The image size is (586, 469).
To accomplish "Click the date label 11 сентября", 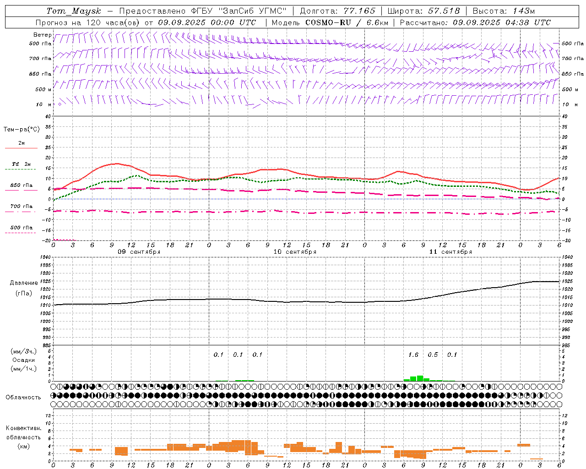I will click(x=450, y=252).
